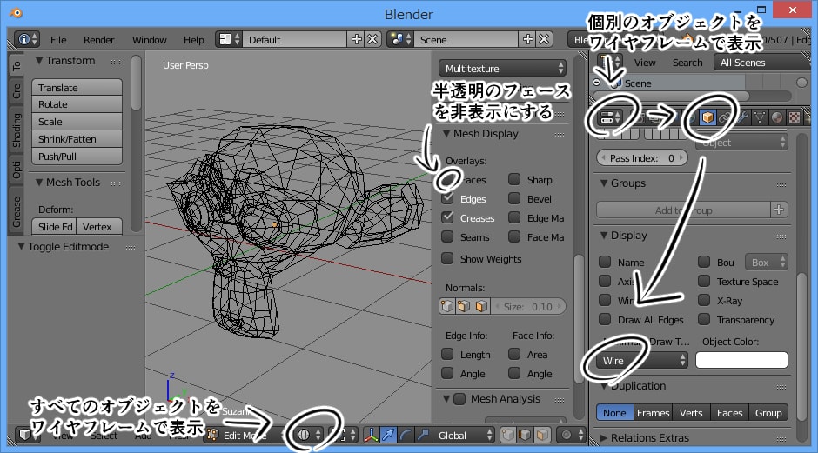Uncheck the Creases overlay checkbox
Screen dimensions: 818x453
[447, 217]
